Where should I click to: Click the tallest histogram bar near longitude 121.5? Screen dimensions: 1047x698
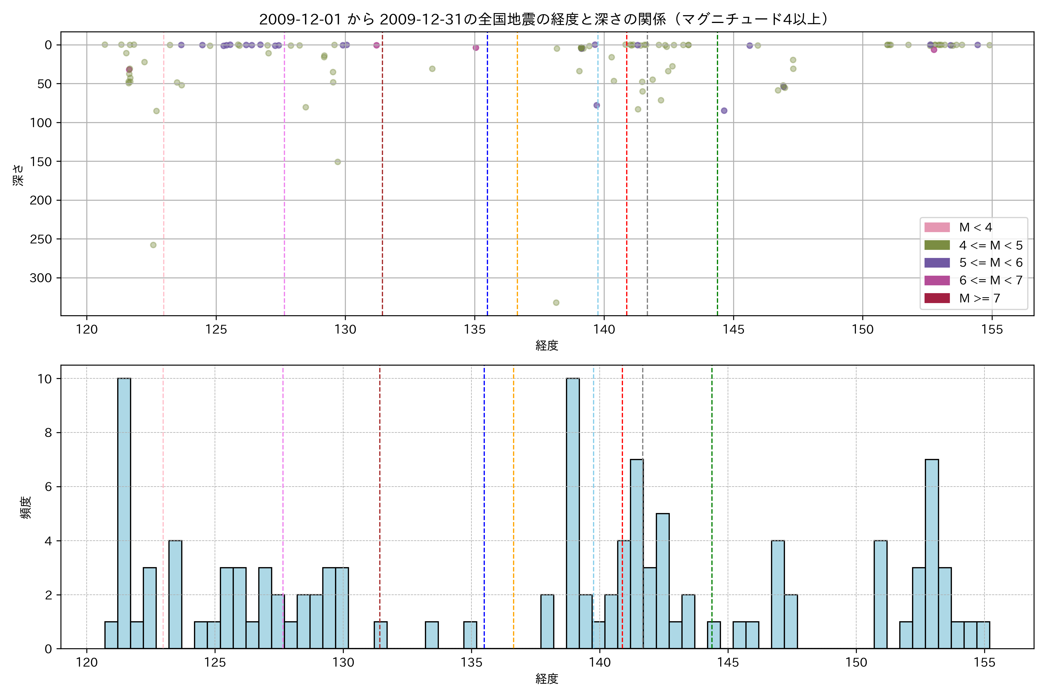pyautogui.click(x=124, y=512)
